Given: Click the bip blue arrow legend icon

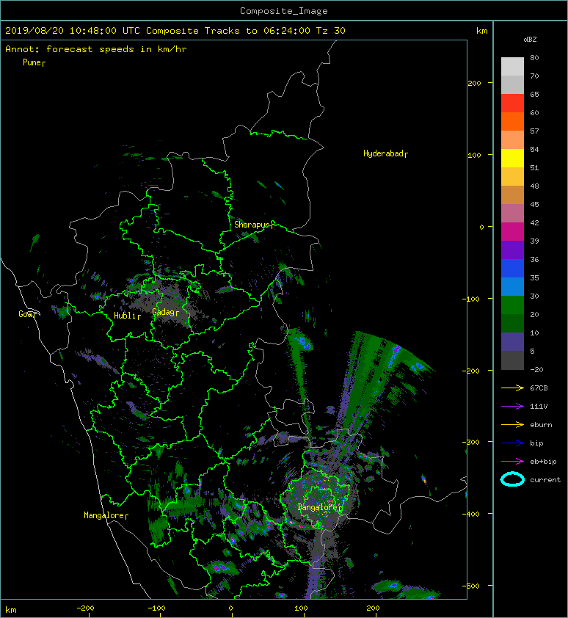Looking at the screenshot, I should point(512,443).
